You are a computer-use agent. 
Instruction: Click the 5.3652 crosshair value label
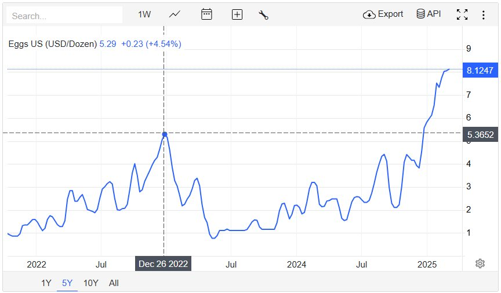(x=480, y=135)
